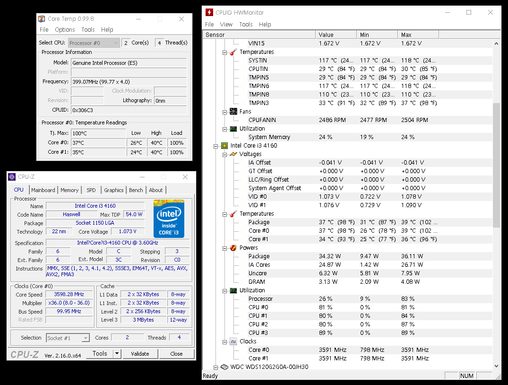This screenshot has height=385, width=508.
Task: Collapse the Intel Core i3 4160 tree node
Action: pyautogui.click(x=216, y=146)
